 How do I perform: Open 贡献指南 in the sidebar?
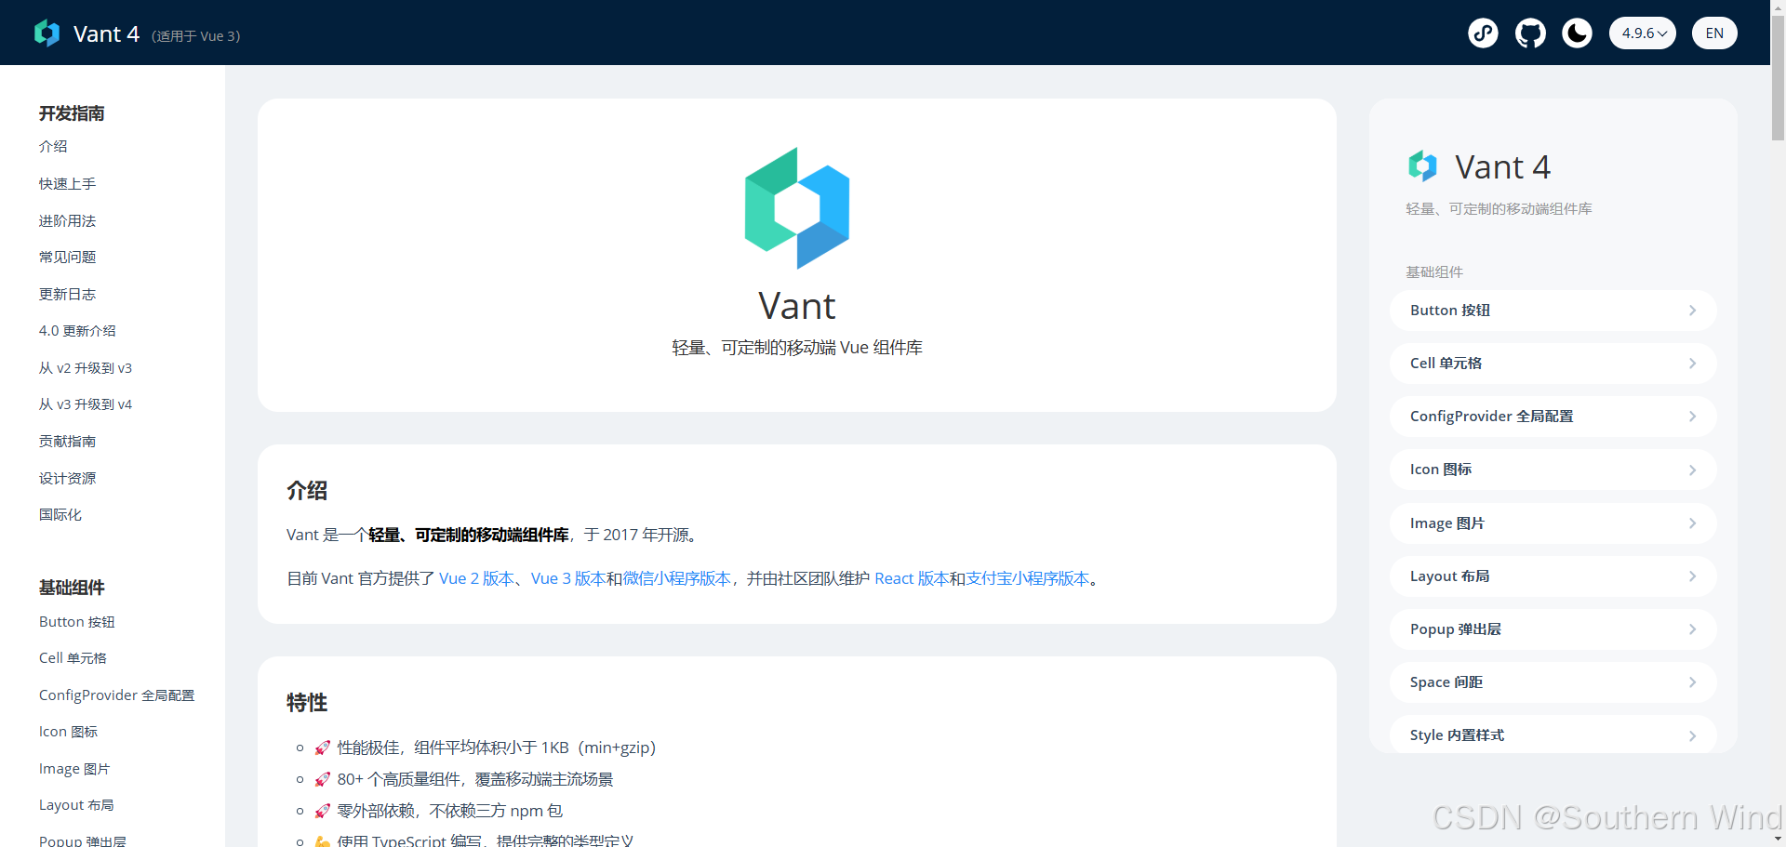click(67, 442)
